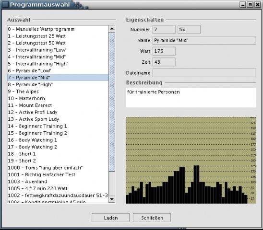
Task: Click the list scrollbar down arrow
Action: click(x=112, y=199)
